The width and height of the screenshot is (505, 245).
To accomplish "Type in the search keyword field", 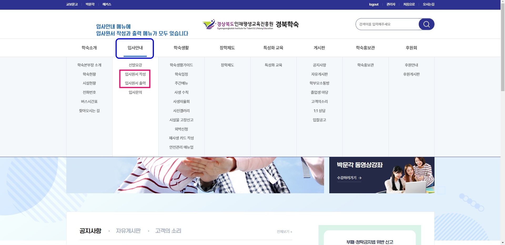I will (x=387, y=24).
